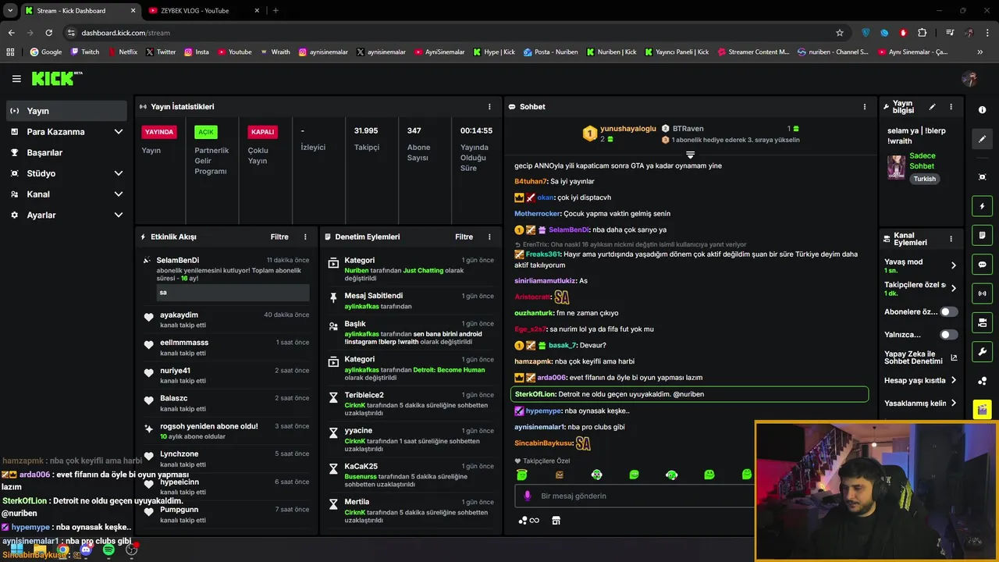Click the YAYINDA status badge
999x562 pixels.
[159, 132]
